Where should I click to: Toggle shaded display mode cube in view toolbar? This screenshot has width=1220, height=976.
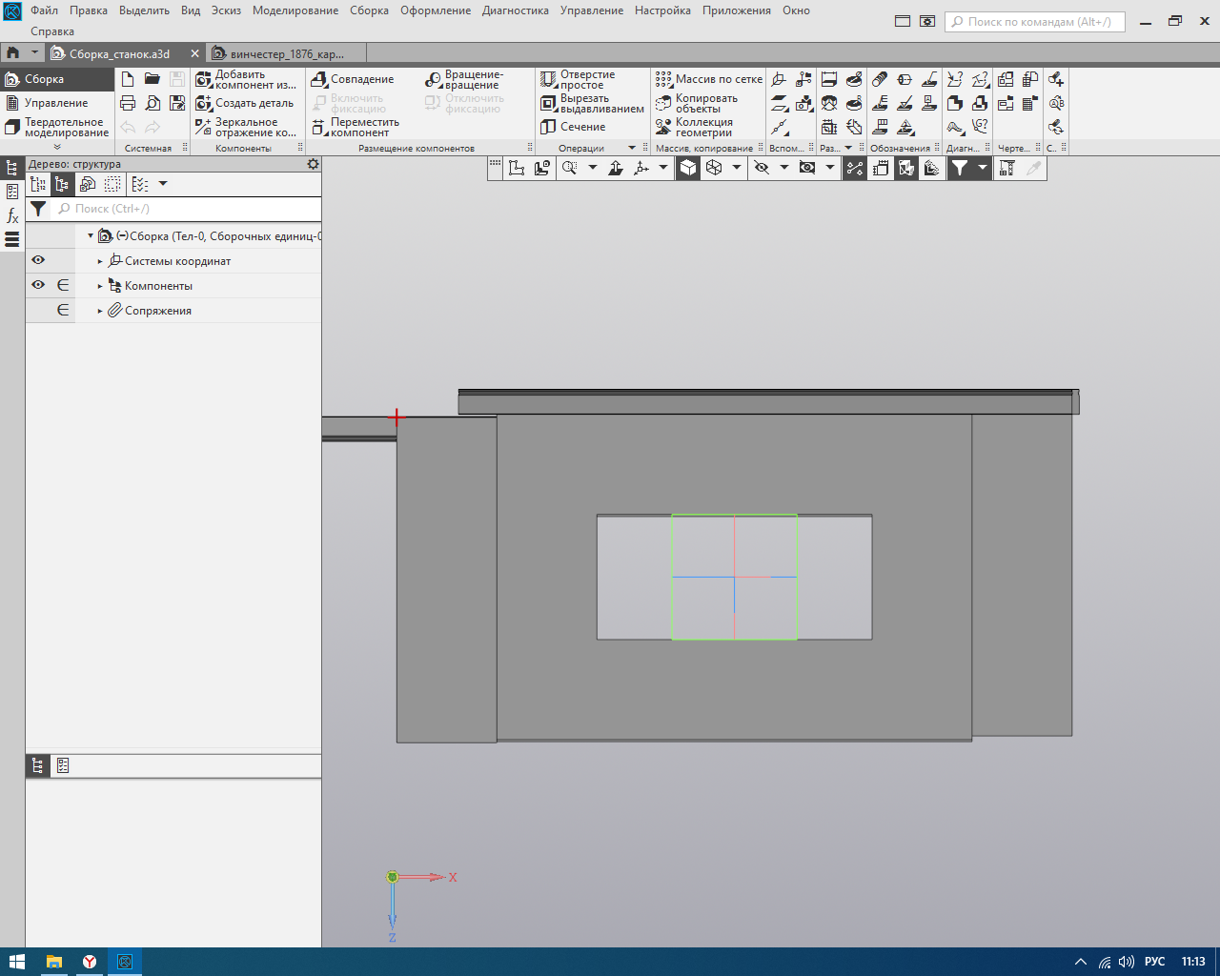point(688,168)
